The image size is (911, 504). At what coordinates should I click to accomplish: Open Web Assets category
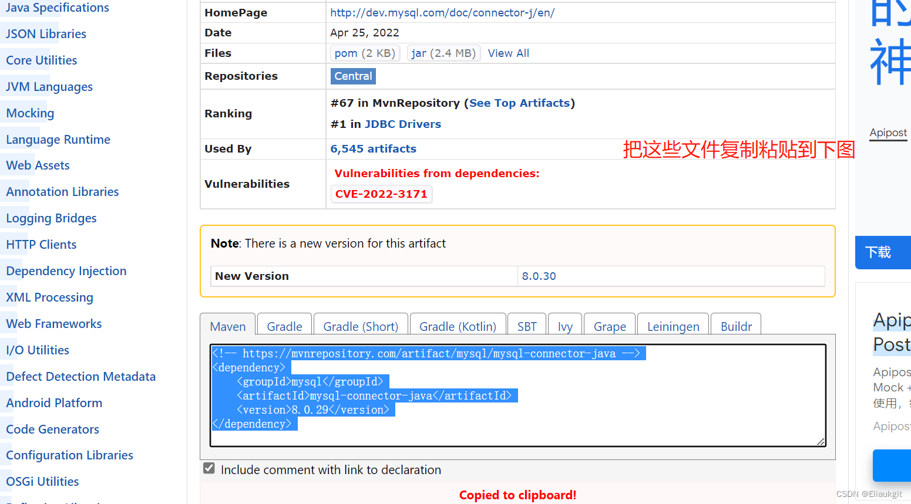point(38,165)
